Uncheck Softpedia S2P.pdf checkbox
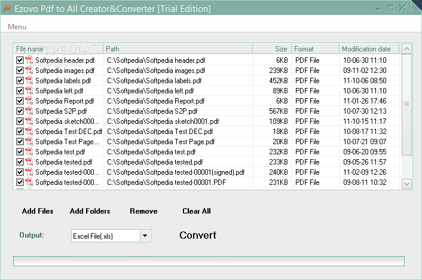This screenshot has width=422, height=280. click(x=20, y=111)
